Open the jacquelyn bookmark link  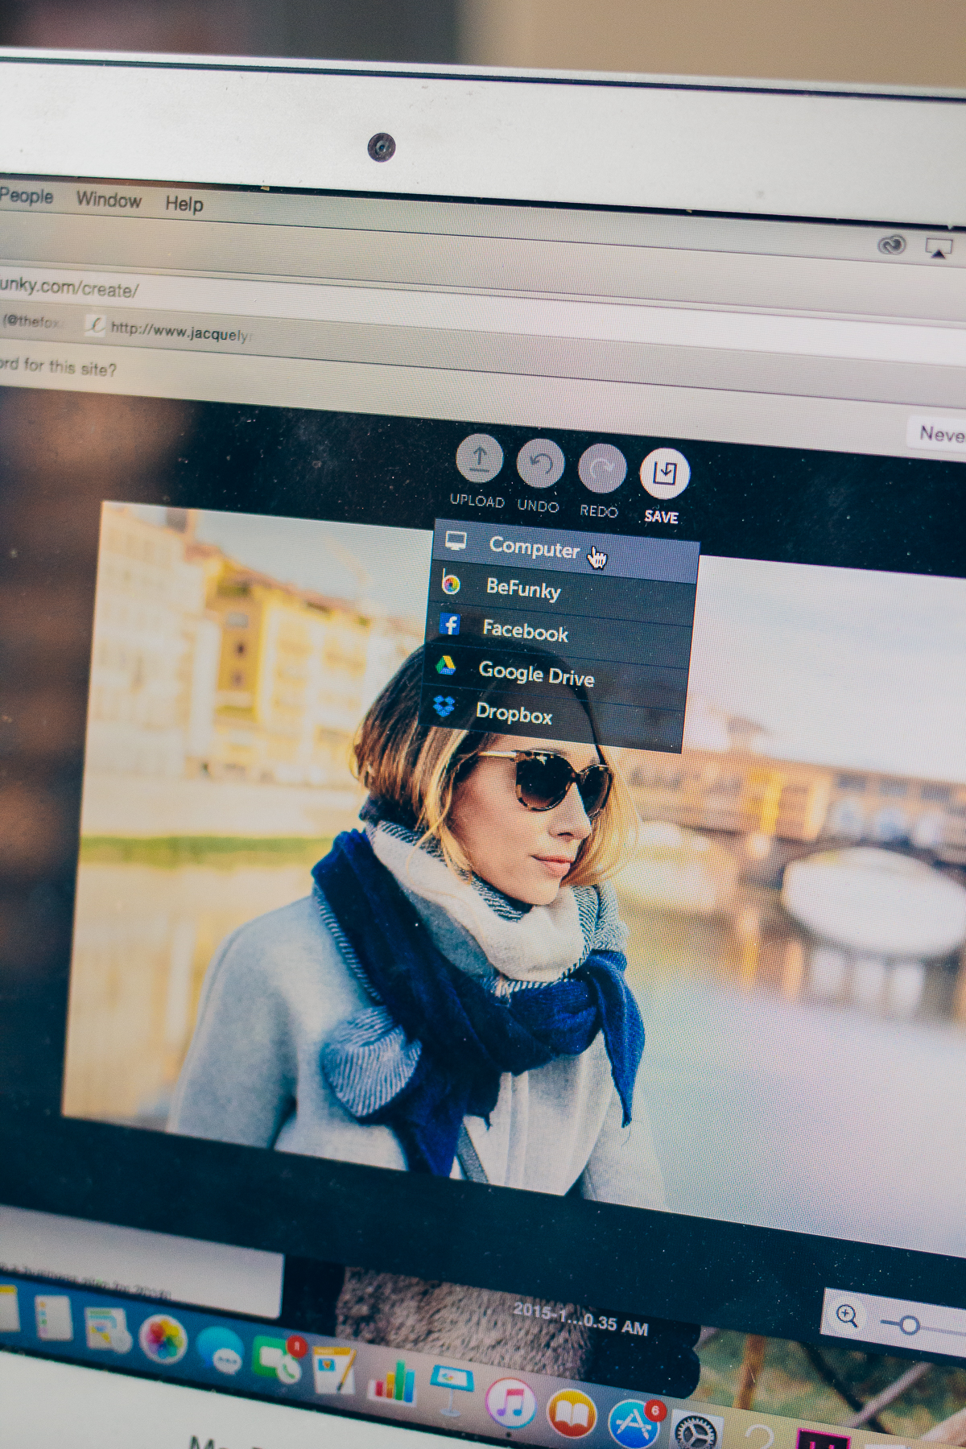[171, 330]
